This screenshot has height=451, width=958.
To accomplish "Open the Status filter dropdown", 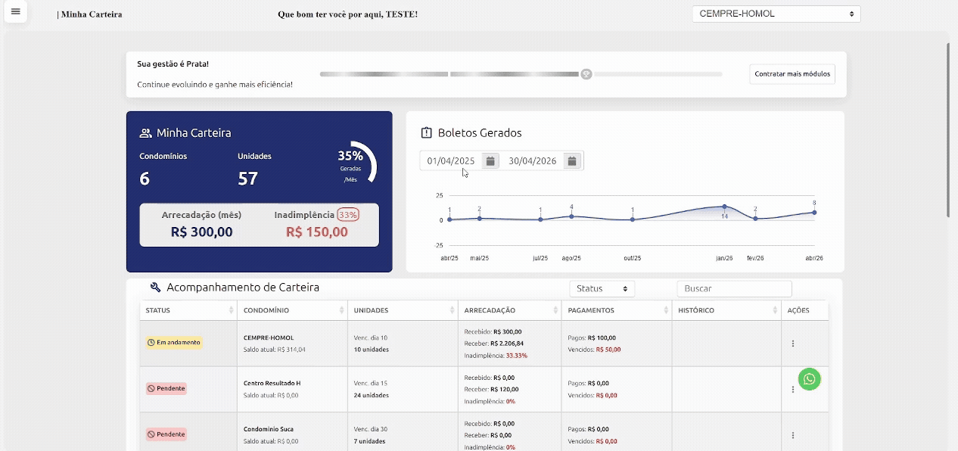I will [602, 288].
